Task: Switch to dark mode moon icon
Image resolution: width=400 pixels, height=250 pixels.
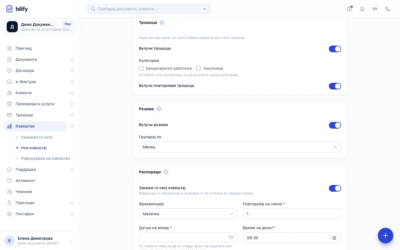Action: [388, 9]
